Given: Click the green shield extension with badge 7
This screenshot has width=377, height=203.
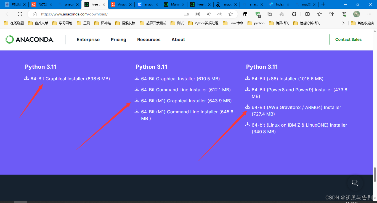Looking at the screenshot, I should [x=258, y=14].
